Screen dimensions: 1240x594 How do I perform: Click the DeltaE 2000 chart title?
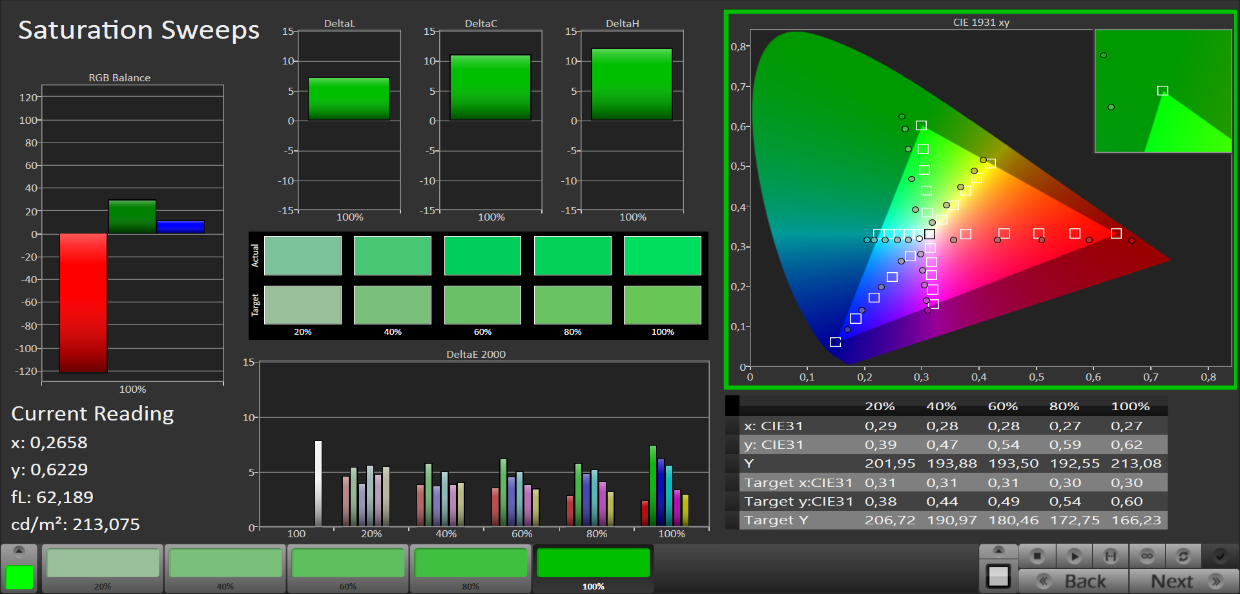(x=476, y=355)
